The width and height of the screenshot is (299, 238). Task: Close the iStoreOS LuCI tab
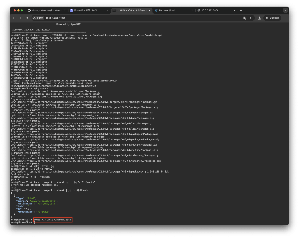107,11
